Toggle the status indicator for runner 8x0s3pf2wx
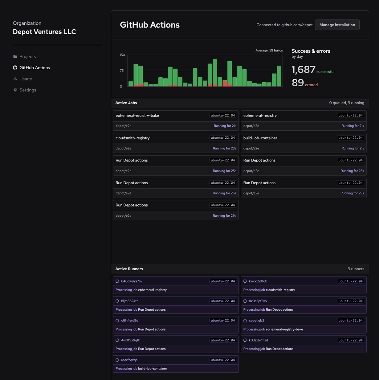The image size is (379, 380). (245, 301)
